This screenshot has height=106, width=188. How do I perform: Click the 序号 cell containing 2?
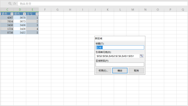click(33, 21)
